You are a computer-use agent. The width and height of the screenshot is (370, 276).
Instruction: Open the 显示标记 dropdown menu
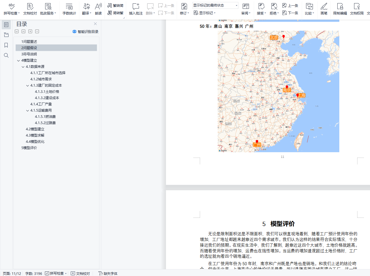(x=205, y=13)
